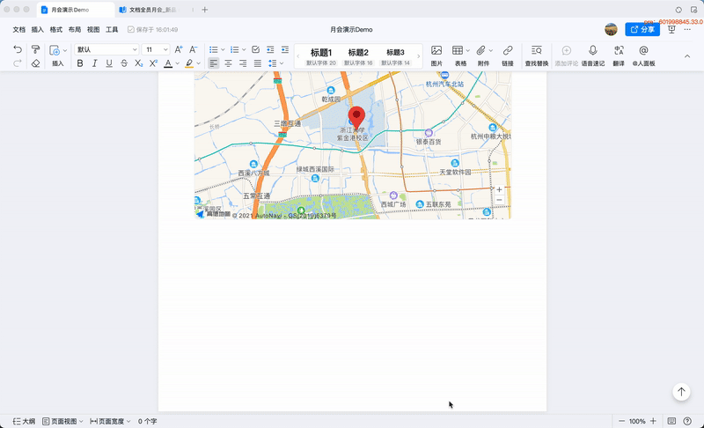Start presentation mode icon
Image resolution: width=704 pixels, height=428 pixels.
(671, 29)
